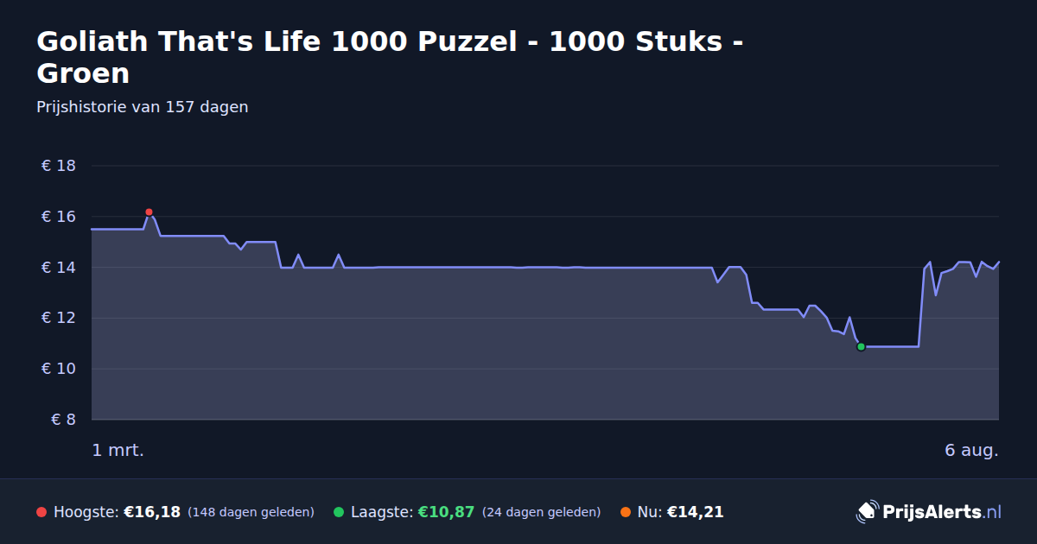
Task: Click the € 14 y-axis label
Action: pyautogui.click(x=59, y=268)
